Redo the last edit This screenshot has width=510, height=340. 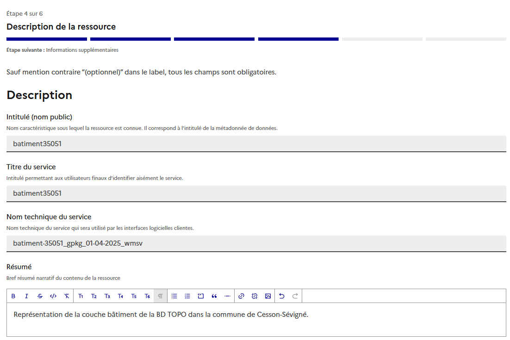pos(295,296)
